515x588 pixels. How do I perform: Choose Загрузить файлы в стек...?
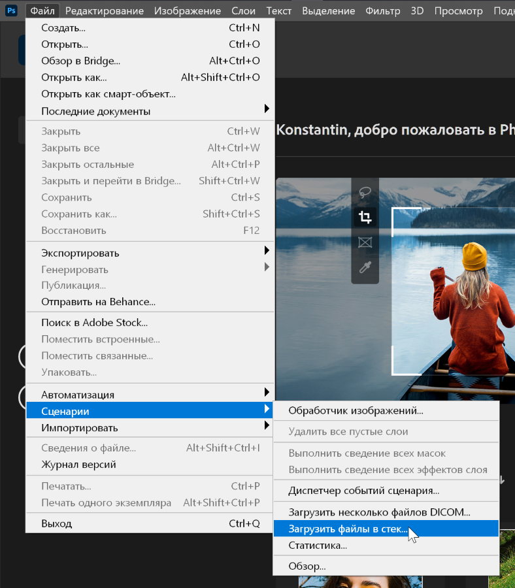click(386, 529)
